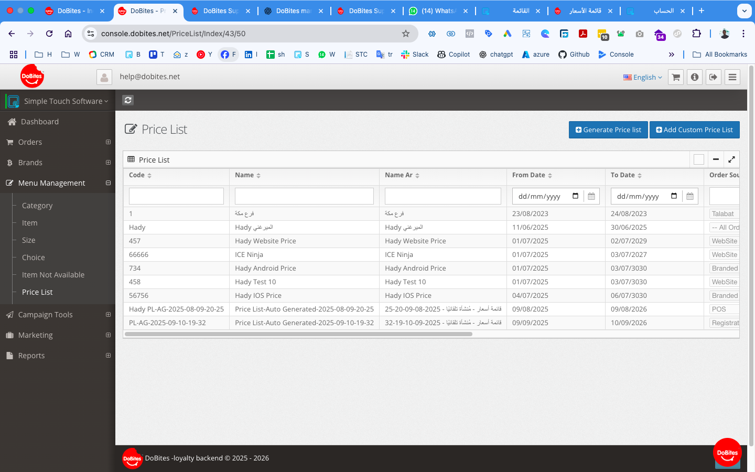755x472 pixels.
Task: Click the sign-out icon in header
Action: tap(713, 77)
